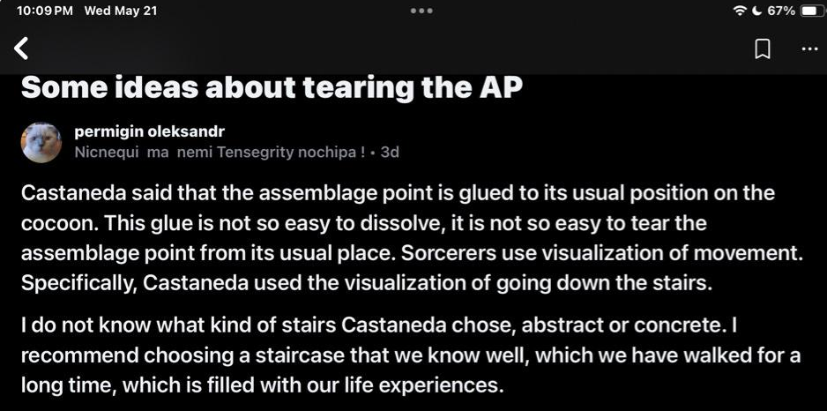Click the line ending "our life experiences."

(x=261, y=386)
